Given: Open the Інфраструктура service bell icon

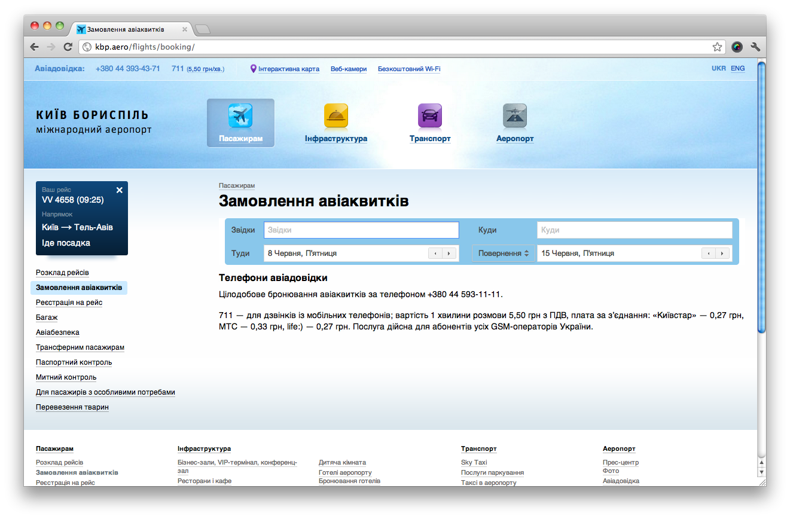Looking at the screenshot, I should tap(335, 115).
